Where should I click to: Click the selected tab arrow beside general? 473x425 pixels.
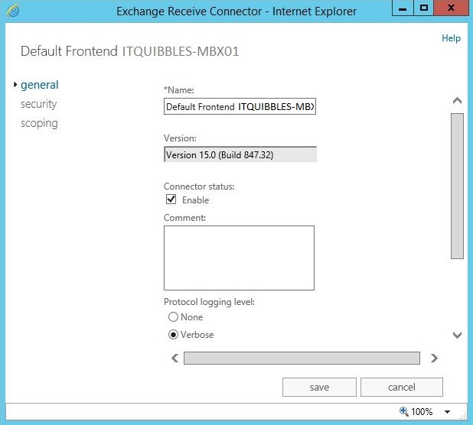point(15,85)
